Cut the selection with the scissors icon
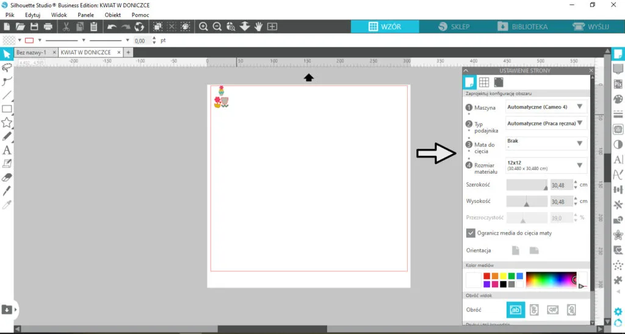Image resolution: width=625 pixels, height=334 pixels. click(x=67, y=27)
